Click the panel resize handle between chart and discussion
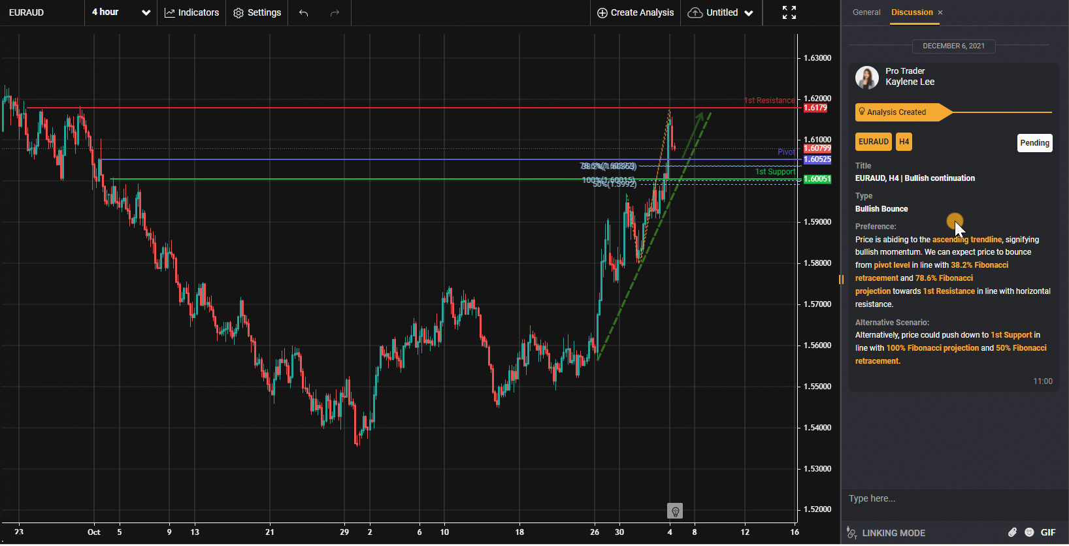The width and height of the screenshot is (1069, 546). tap(841, 280)
